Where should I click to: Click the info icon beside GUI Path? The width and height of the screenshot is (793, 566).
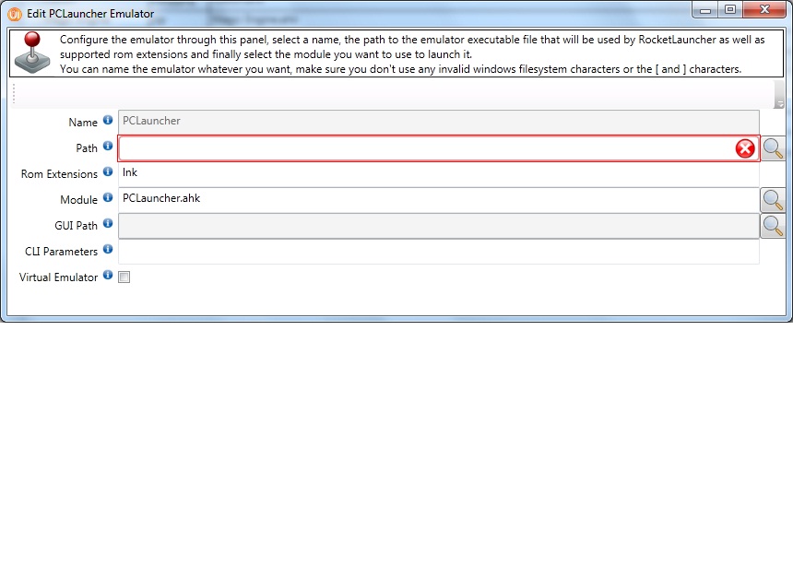(x=108, y=223)
